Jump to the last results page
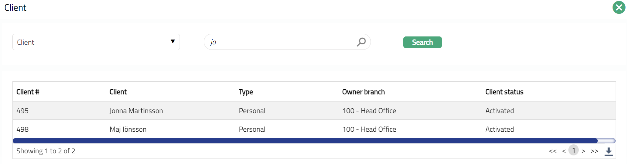 coord(594,151)
